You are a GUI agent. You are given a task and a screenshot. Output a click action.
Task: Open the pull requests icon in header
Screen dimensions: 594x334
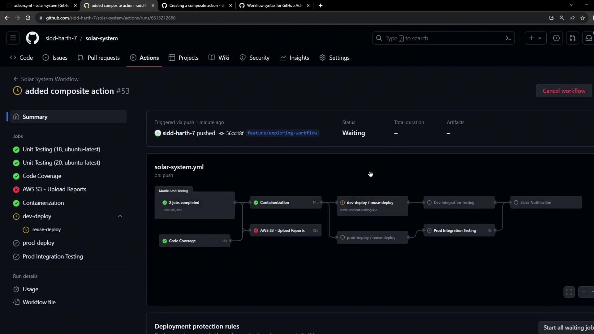pyautogui.click(x=572, y=38)
